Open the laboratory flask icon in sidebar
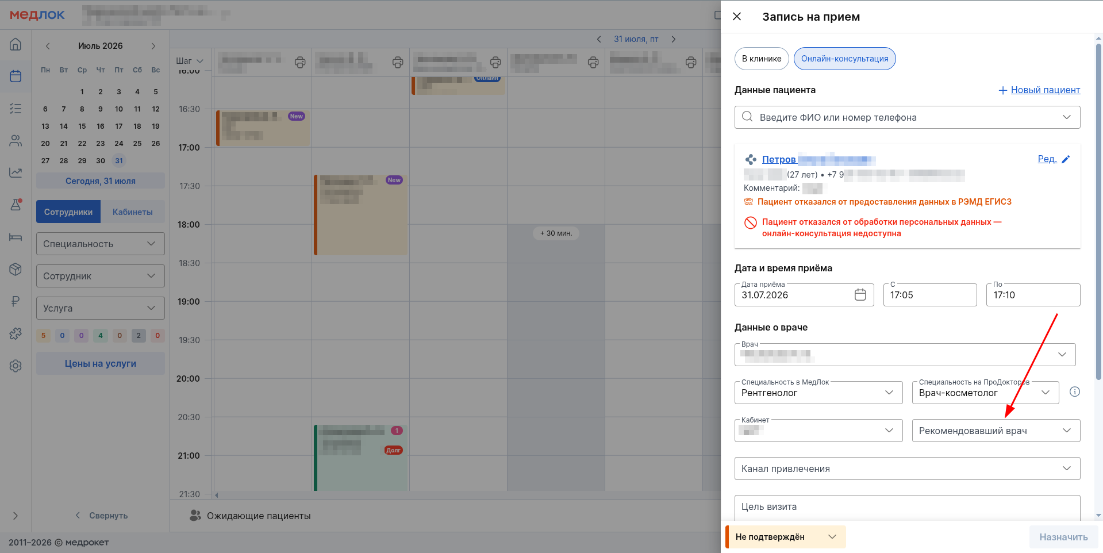1103x553 pixels. (x=16, y=205)
